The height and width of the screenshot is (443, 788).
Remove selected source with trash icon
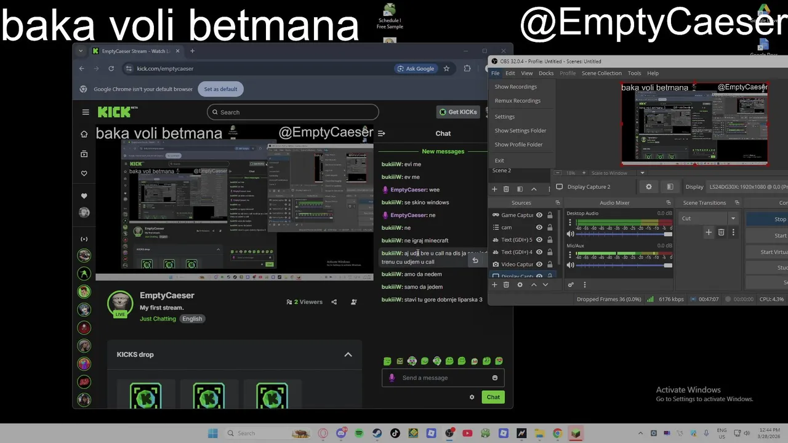pos(506,285)
